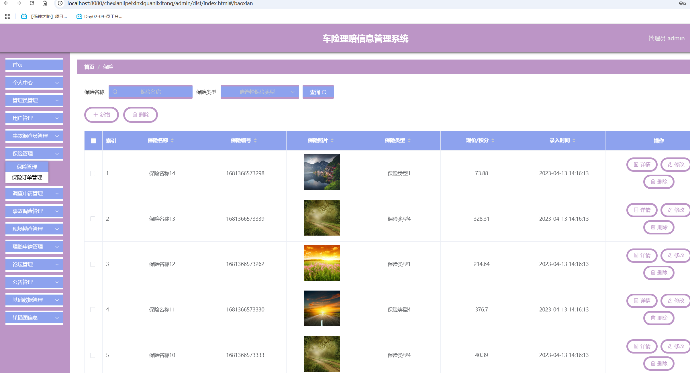Sort by 保险编号 column arrows
This screenshot has width=690, height=373.
[x=255, y=140]
